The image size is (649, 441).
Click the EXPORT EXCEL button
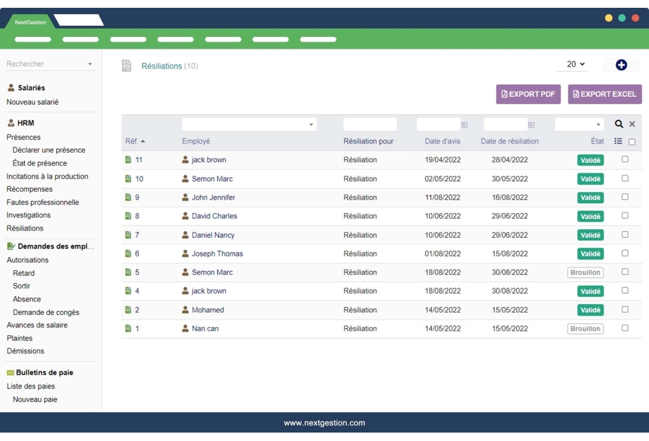click(604, 94)
